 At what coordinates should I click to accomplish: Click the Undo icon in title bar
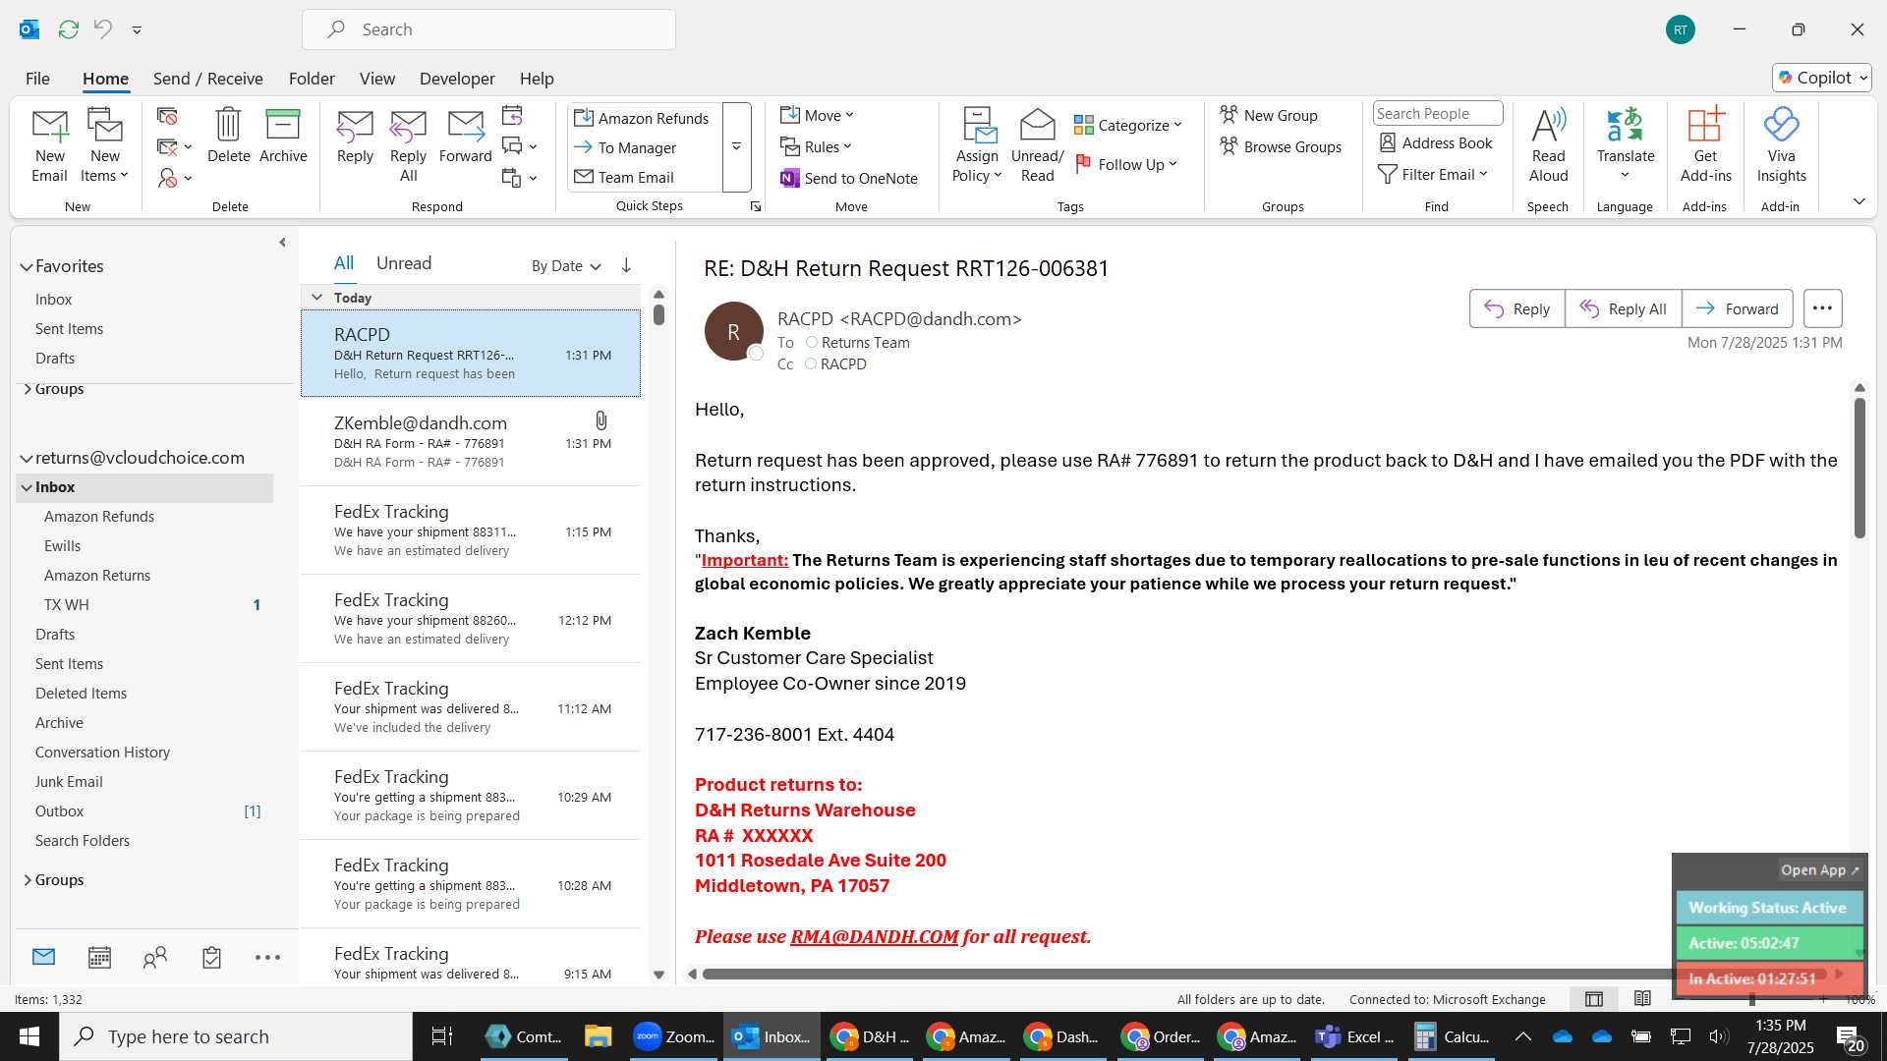(102, 29)
